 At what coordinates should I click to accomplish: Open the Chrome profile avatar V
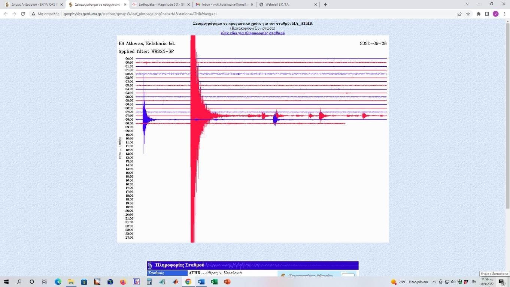pos(495,14)
